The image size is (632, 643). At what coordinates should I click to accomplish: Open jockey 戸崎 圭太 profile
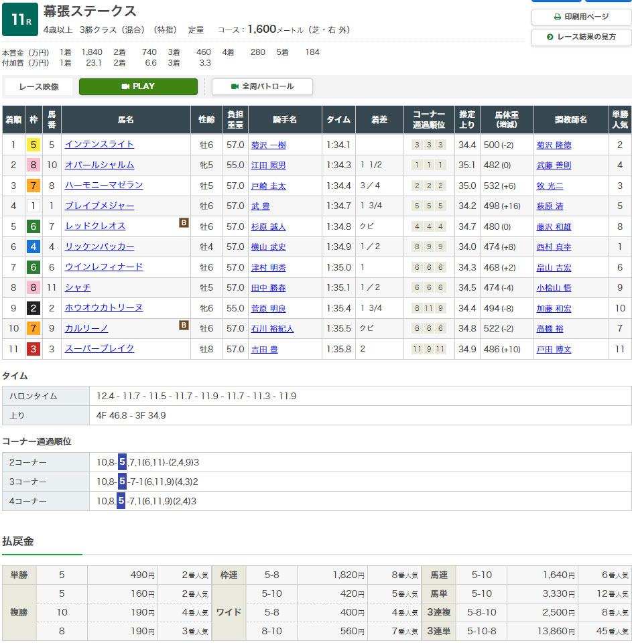(268, 186)
